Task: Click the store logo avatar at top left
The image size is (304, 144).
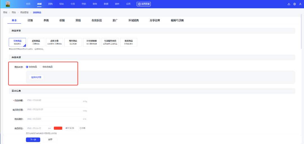Action: point(8,4)
